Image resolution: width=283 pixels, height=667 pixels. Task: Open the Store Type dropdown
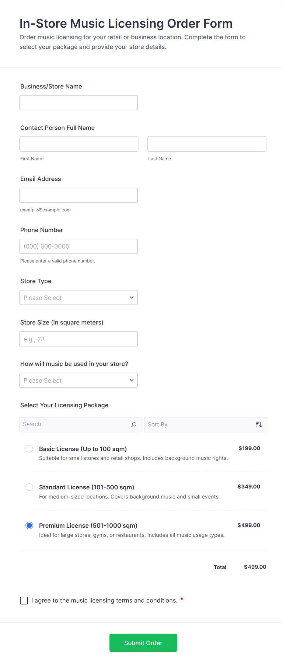pyautogui.click(x=79, y=297)
